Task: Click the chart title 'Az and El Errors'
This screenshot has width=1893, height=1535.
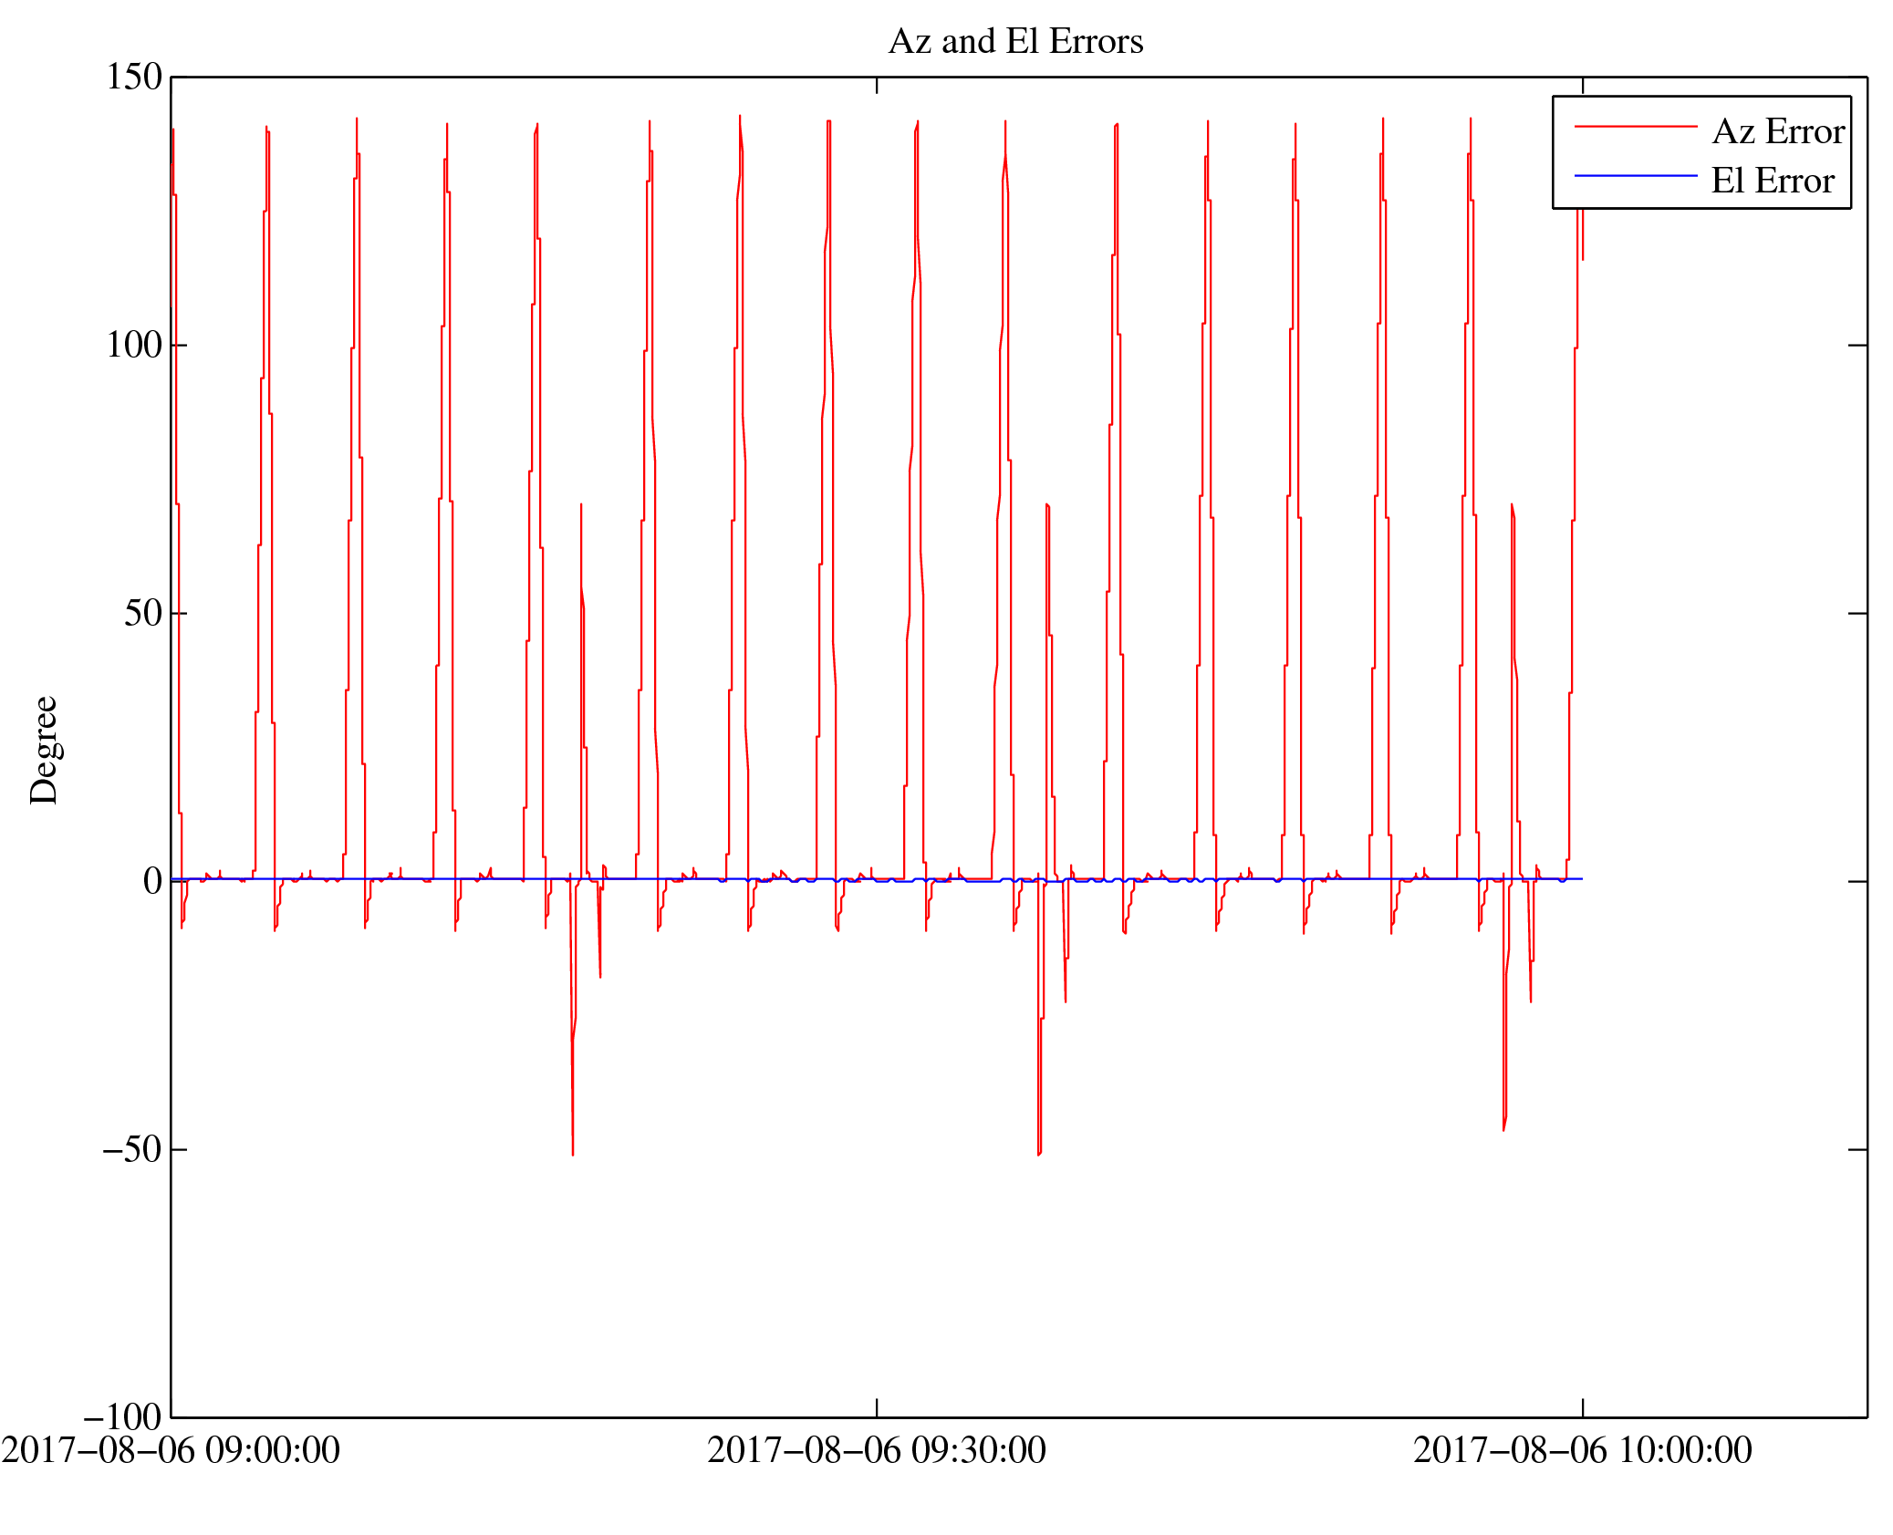Action: (1015, 42)
